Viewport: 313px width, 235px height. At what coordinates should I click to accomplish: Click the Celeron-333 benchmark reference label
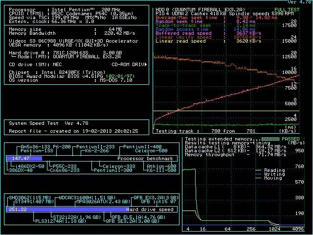point(119,166)
